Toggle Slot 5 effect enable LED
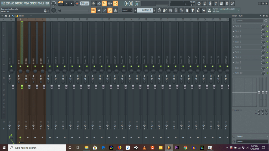 coord(267,47)
